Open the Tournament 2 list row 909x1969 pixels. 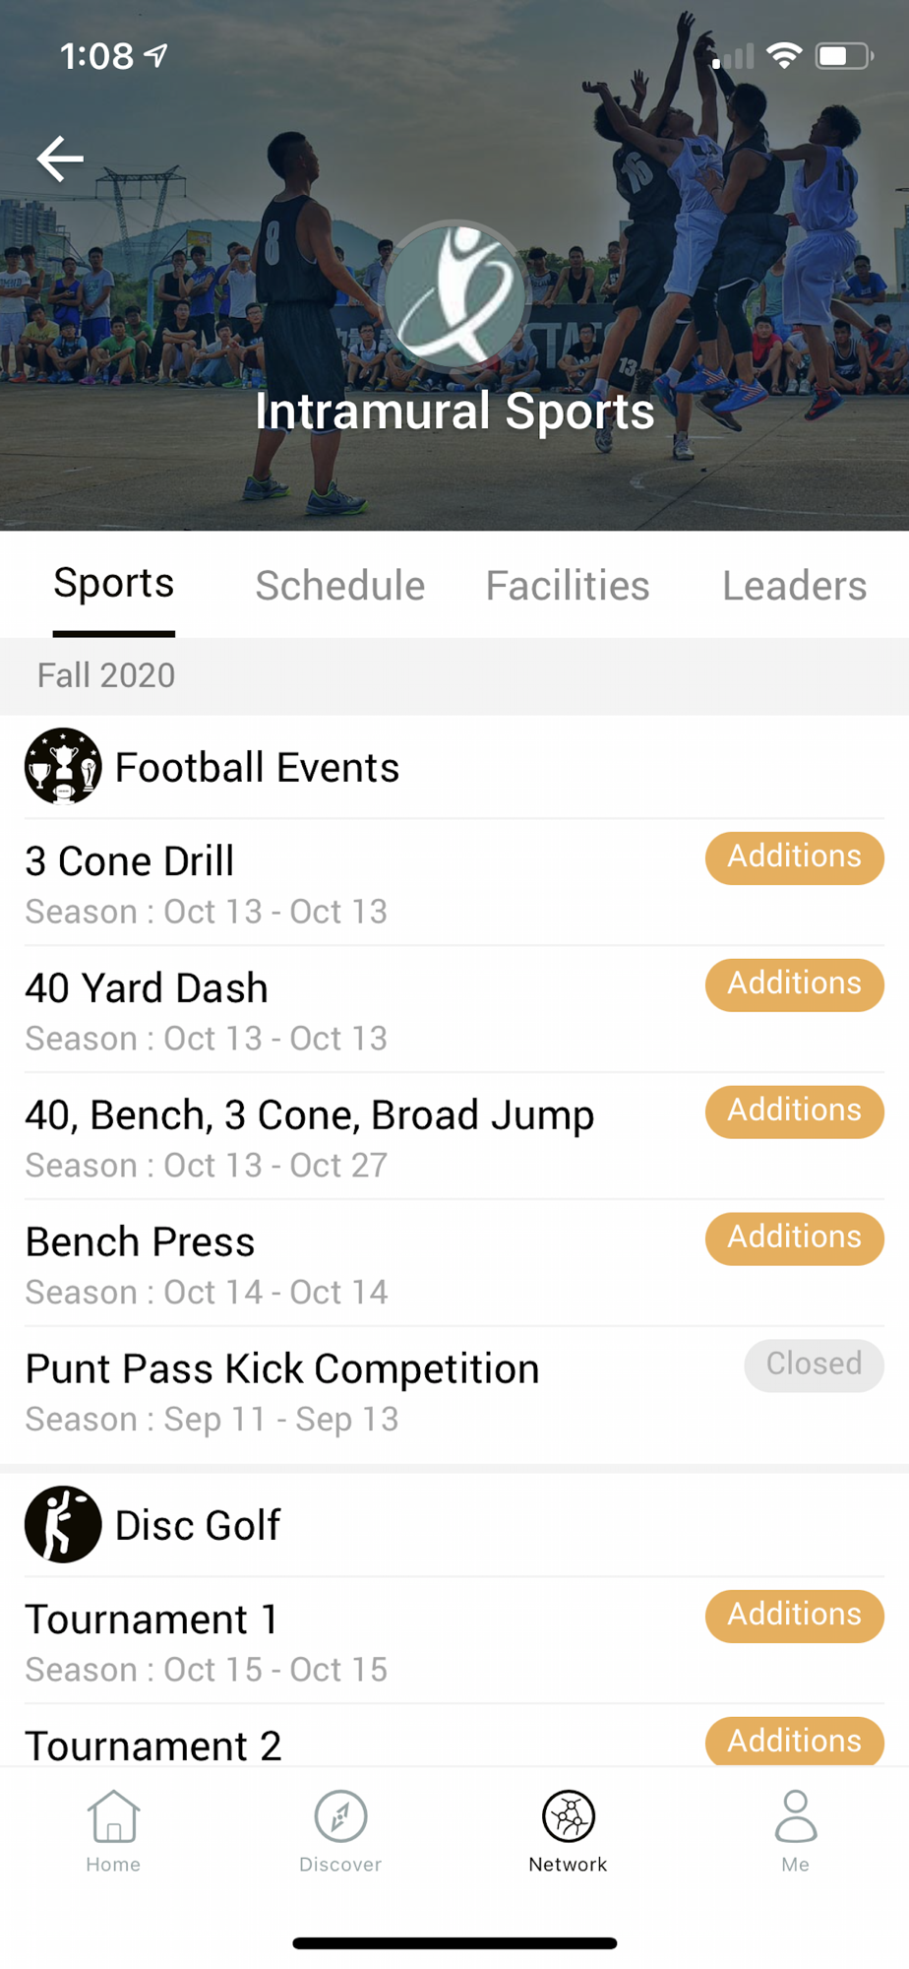[454, 1737]
